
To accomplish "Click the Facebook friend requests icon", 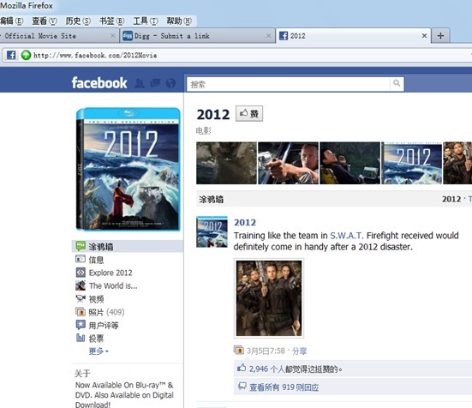I will [x=140, y=83].
